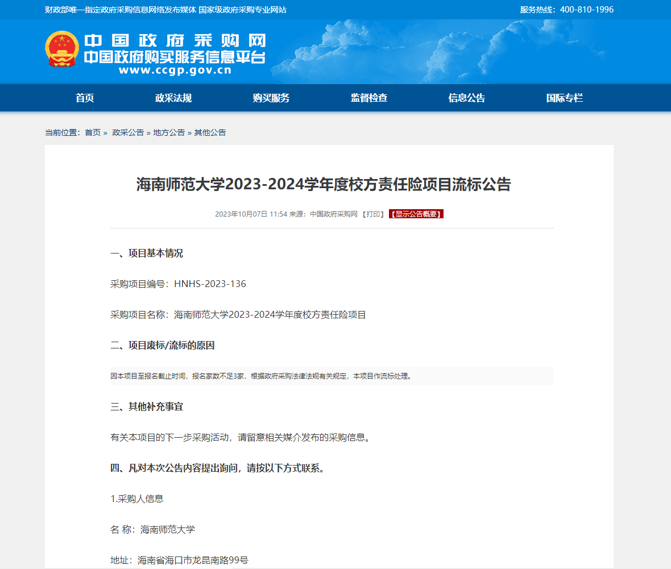Click the 财政部唯一指定 top banner text
671x569 pixels.
pos(165,10)
